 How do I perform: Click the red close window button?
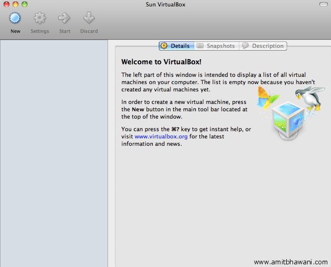tap(6, 4)
